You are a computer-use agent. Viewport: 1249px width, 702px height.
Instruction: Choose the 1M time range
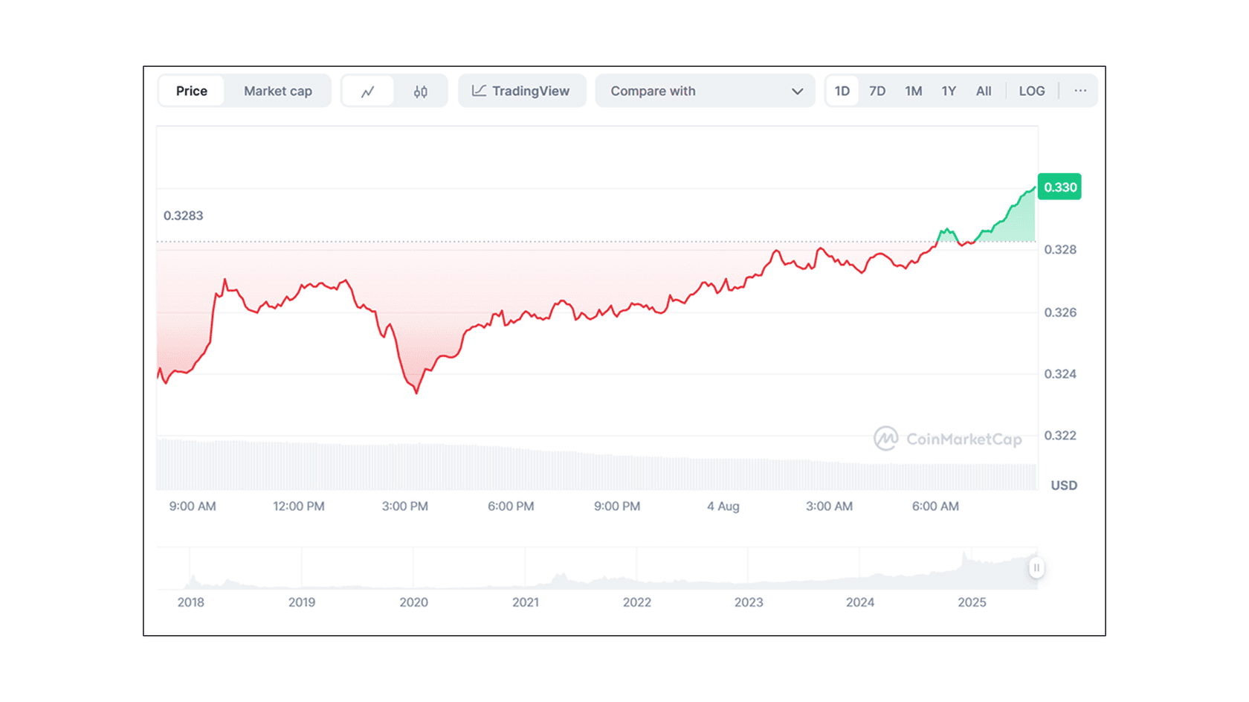tap(914, 91)
